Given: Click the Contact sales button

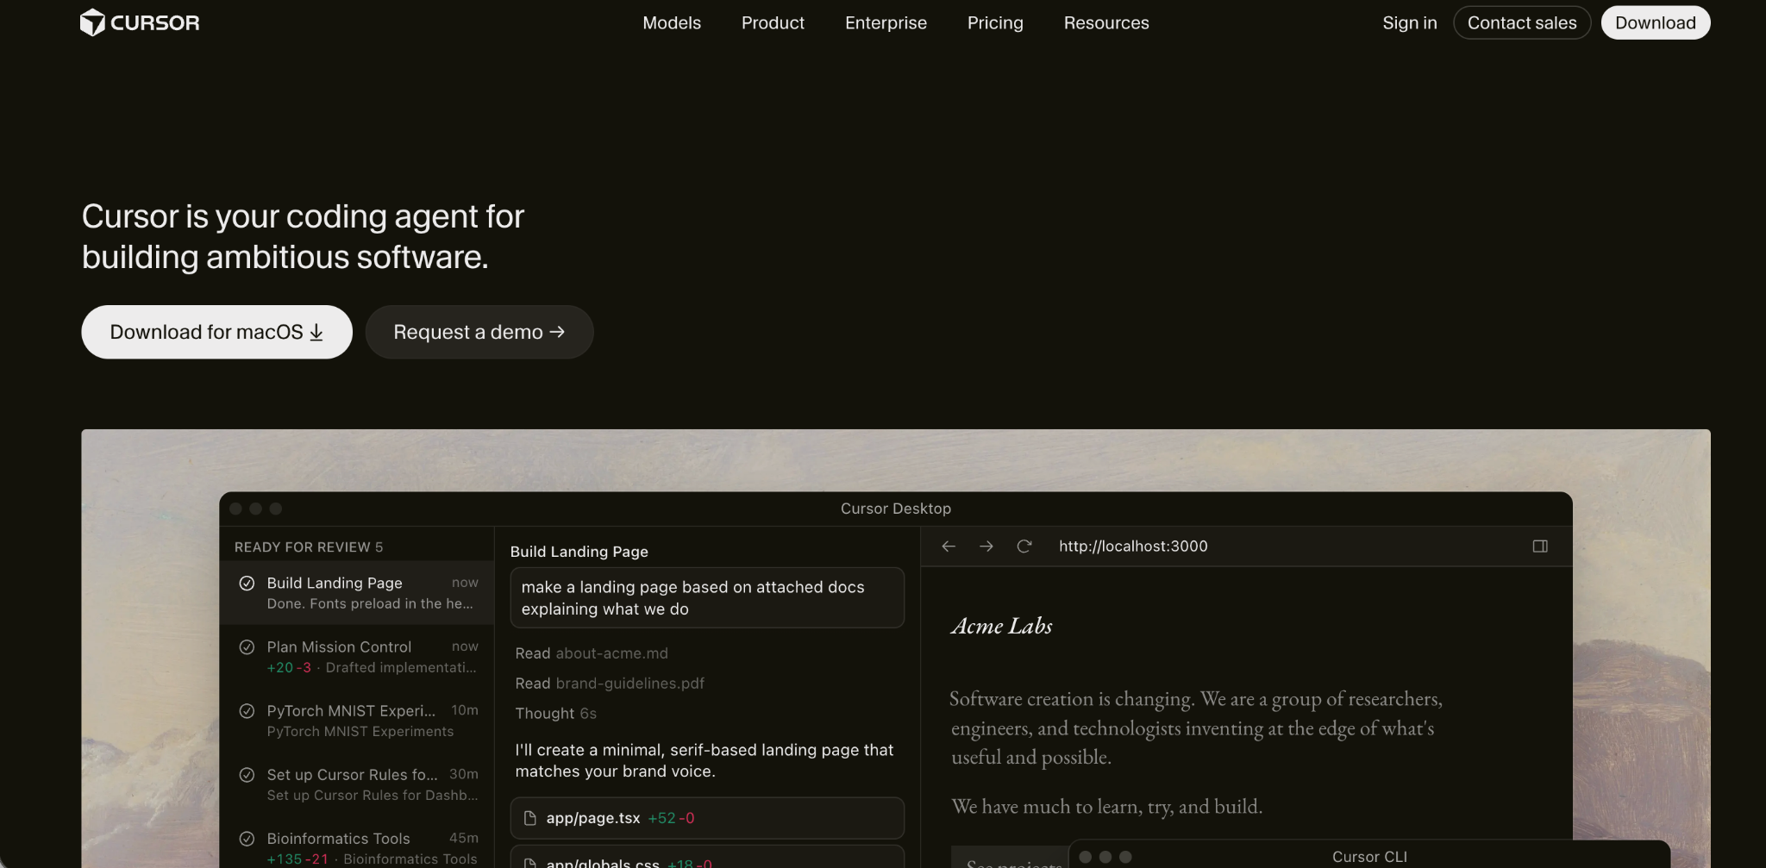Looking at the screenshot, I should [x=1522, y=23].
